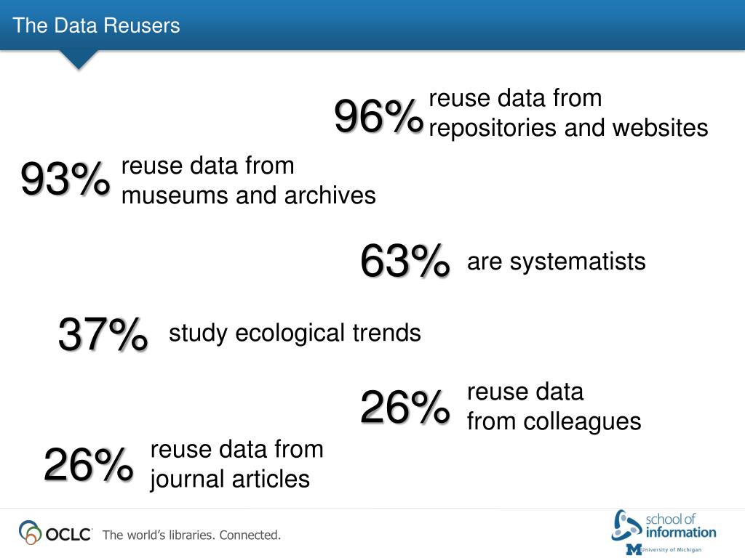Click 'The world's libraries. Connected.' tagline
The image size is (745, 558).
[191, 535]
